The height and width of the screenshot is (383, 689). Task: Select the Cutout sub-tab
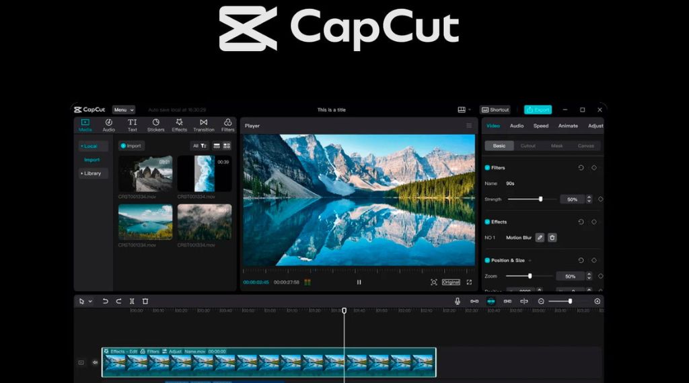click(x=528, y=146)
